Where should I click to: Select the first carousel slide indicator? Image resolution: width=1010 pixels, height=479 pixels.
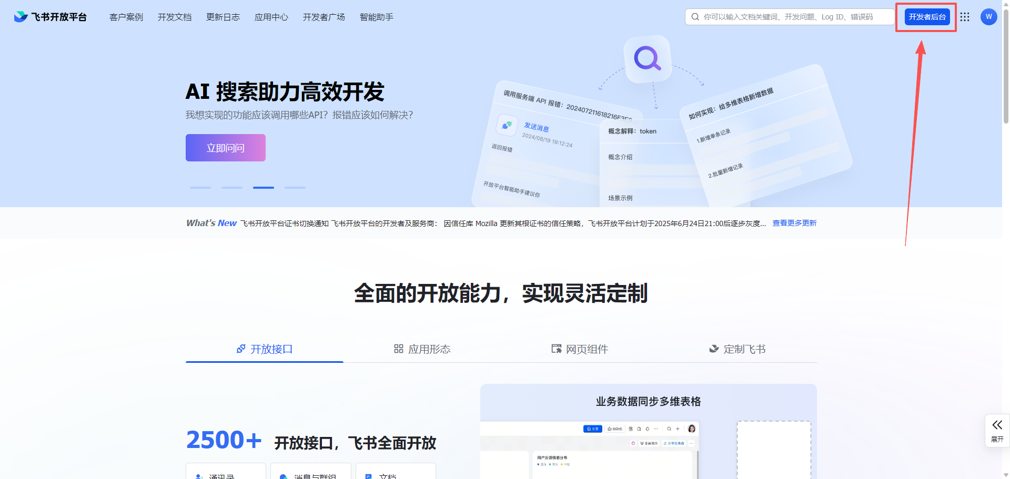coord(200,188)
